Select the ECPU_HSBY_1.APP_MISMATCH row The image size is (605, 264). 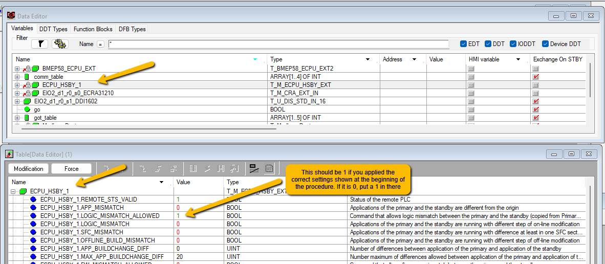pos(296,208)
